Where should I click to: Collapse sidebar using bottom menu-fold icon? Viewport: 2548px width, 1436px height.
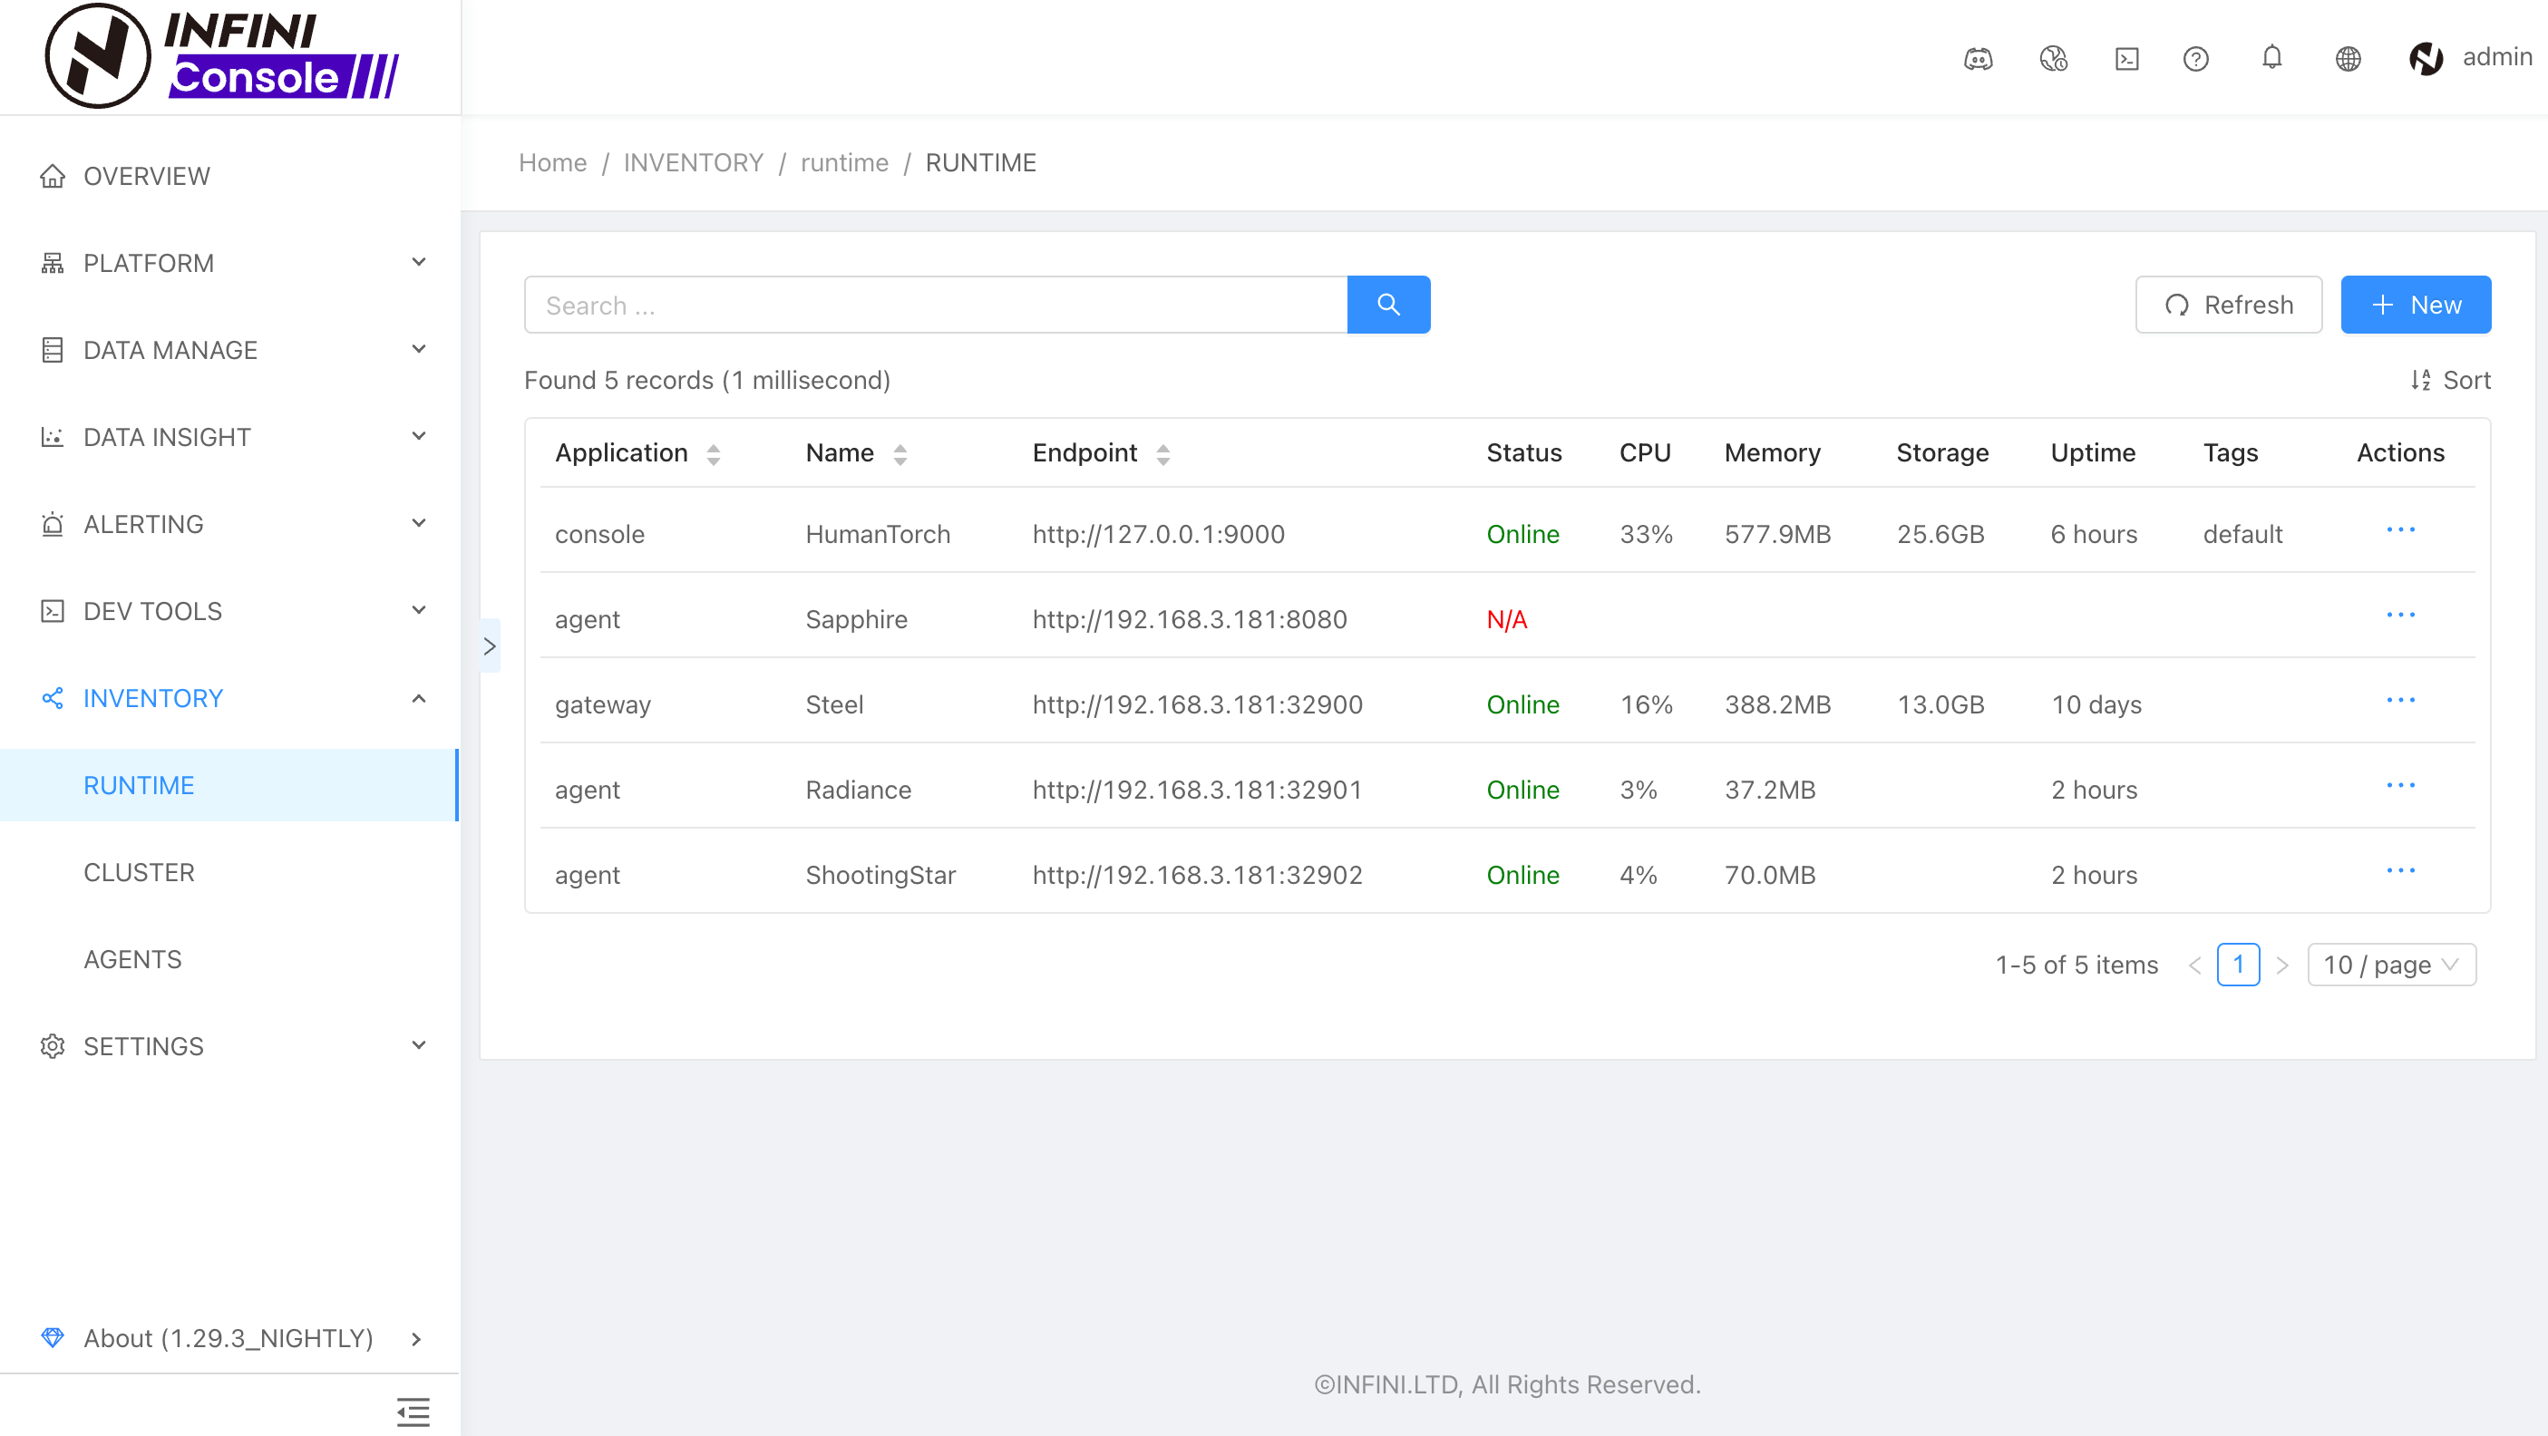[x=413, y=1411]
